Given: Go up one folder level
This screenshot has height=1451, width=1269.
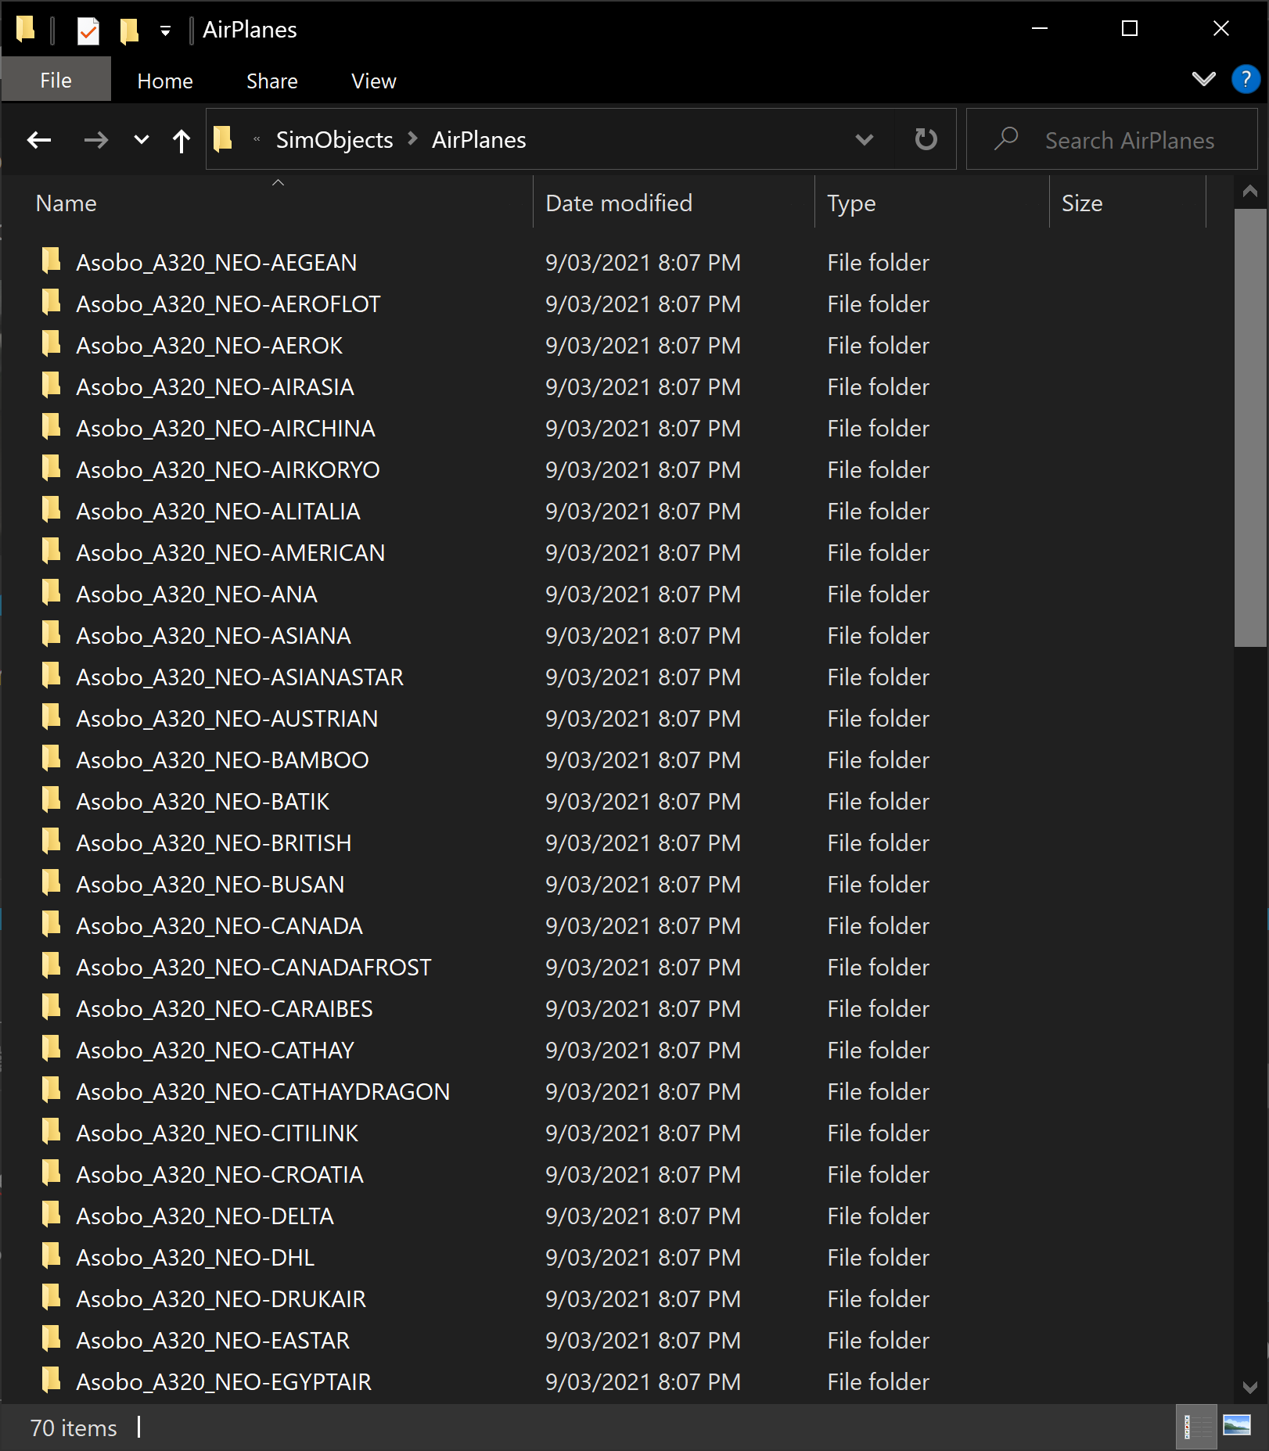Looking at the screenshot, I should pyautogui.click(x=181, y=140).
